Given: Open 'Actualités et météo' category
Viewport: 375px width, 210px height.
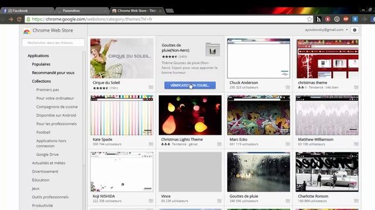Looking at the screenshot, I should (49, 163).
